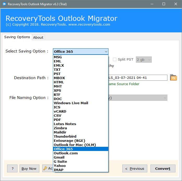The image size is (182, 181).
Task: Minimize the Outlook Migrator window
Action: point(152,4)
